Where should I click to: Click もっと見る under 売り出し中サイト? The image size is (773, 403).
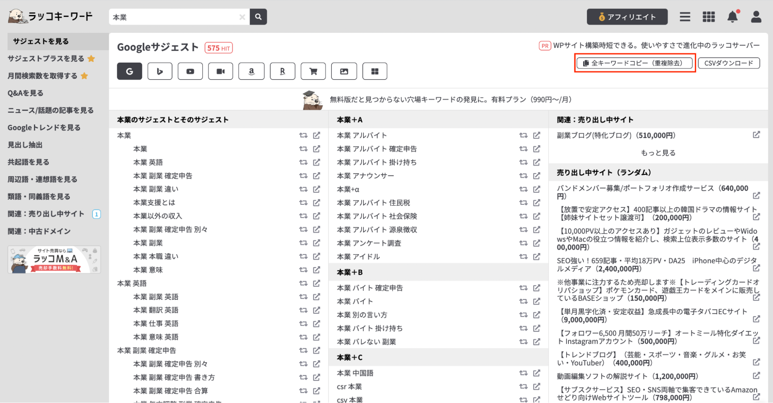coord(658,153)
